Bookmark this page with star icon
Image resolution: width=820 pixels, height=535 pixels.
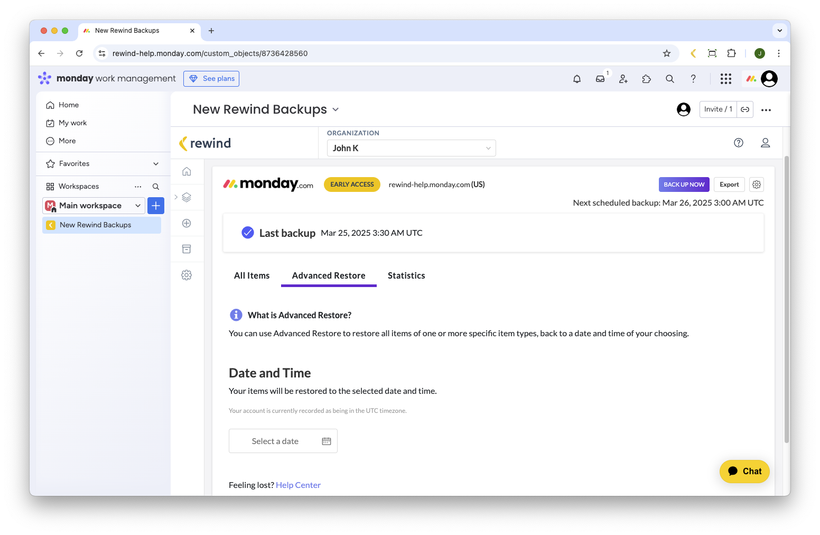[x=667, y=53]
